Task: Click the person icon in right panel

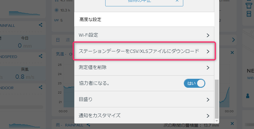Action: [x=248, y=96]
